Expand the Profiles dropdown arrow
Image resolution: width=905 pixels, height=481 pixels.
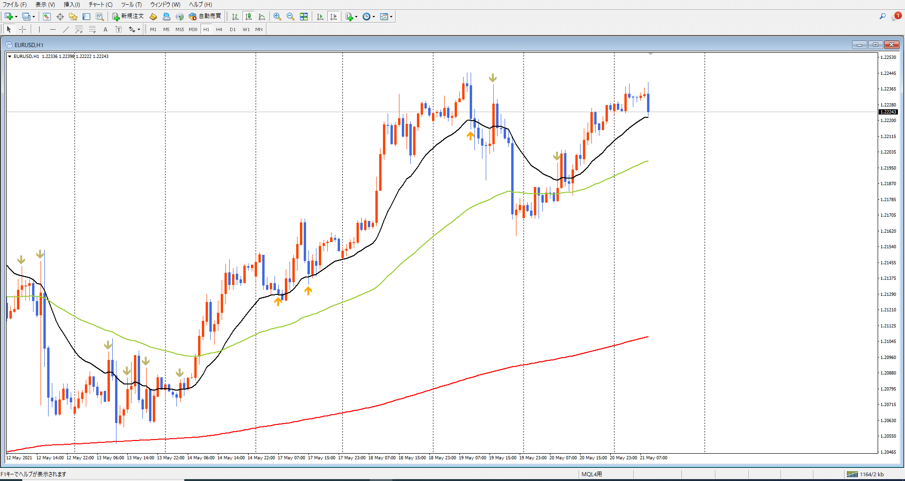click(x=33, y=16)
